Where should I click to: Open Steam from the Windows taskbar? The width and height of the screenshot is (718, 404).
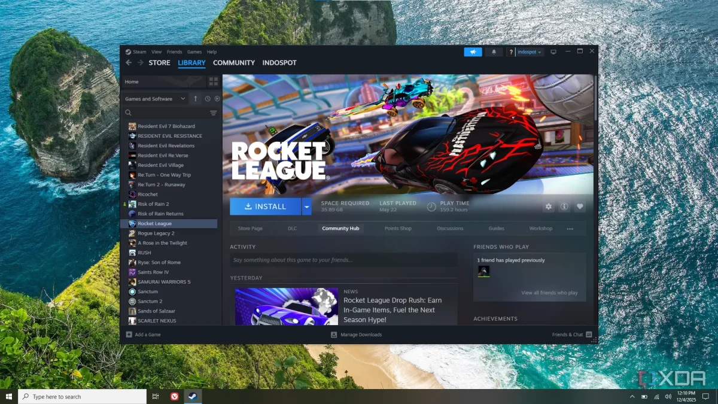coord(193,396)
